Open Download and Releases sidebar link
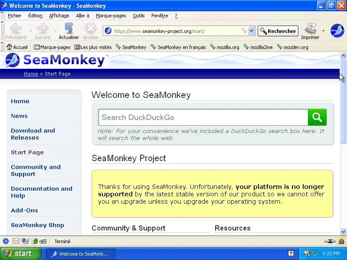 click(x=33, y=134)
